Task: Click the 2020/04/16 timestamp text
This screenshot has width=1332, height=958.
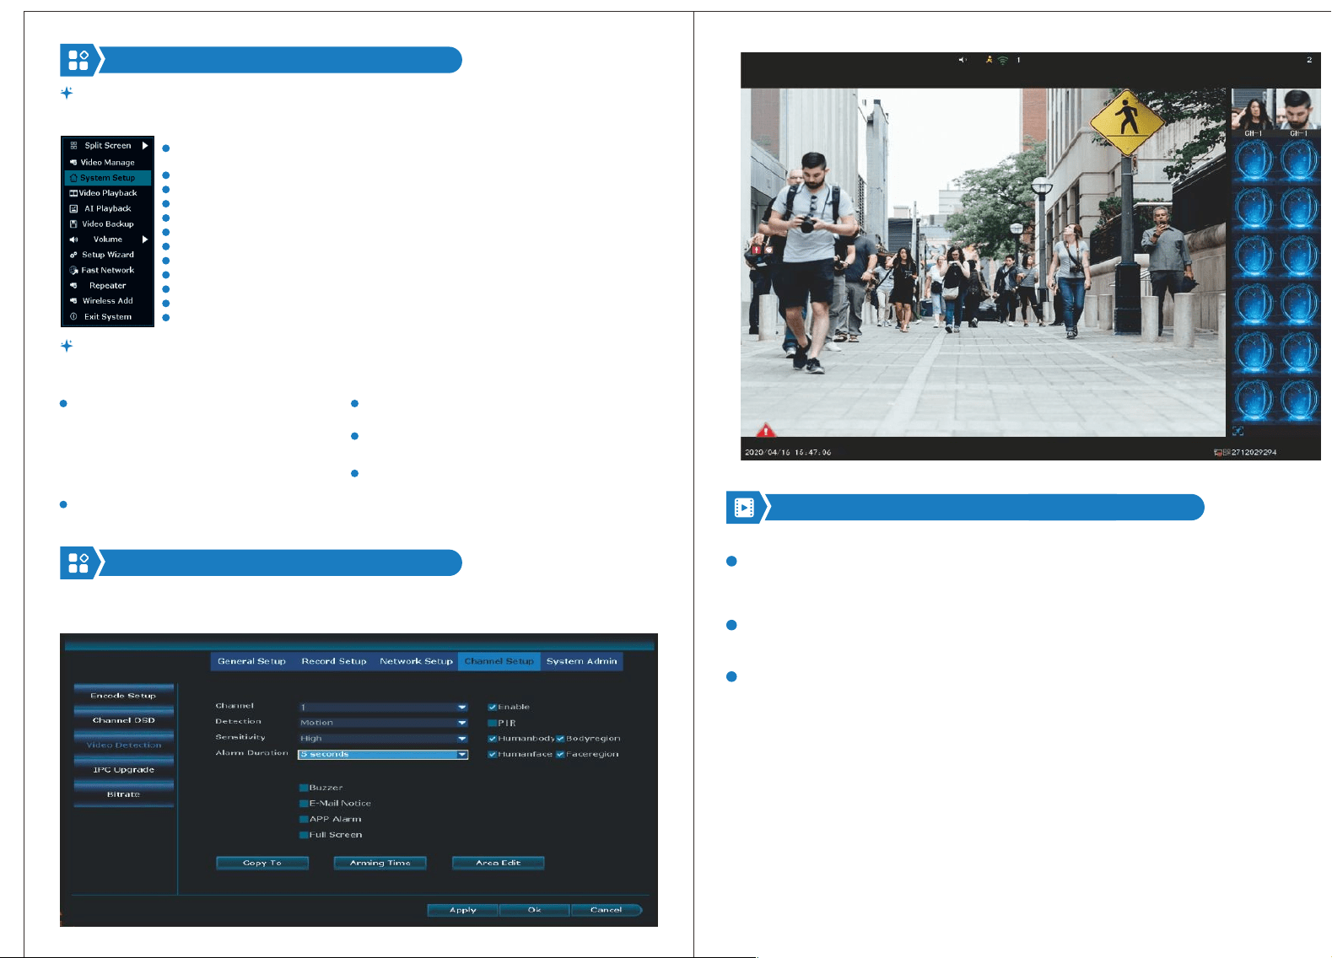Action: pyautogui.click(x=788, y=453)
